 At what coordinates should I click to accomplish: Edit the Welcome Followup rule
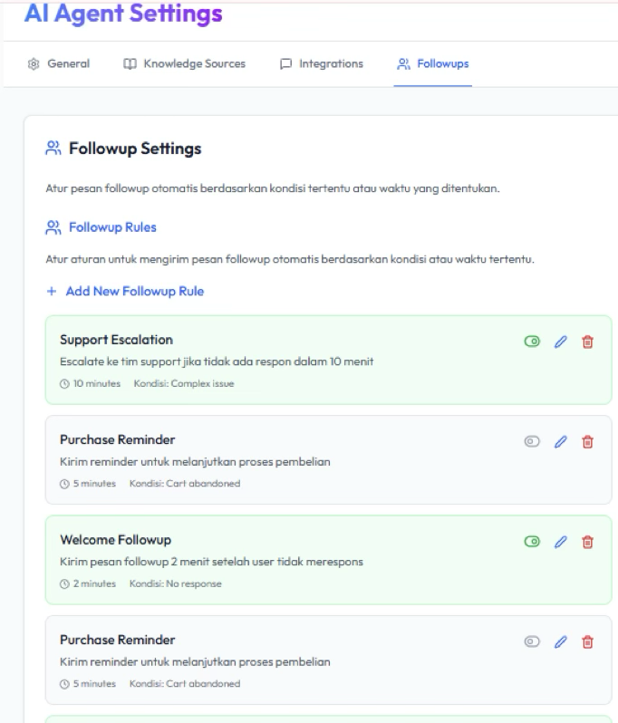pyautogui.click(x=560, y=542)
